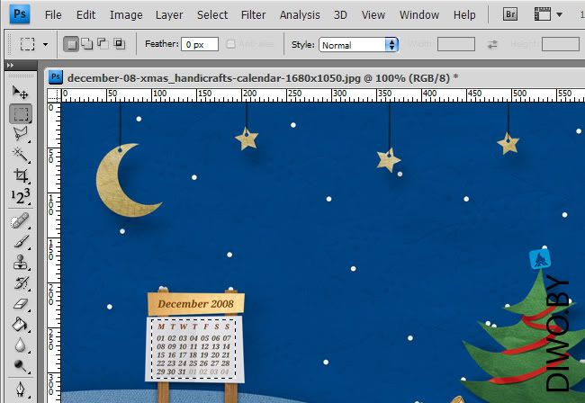Open the View menu

click(373, 15)
